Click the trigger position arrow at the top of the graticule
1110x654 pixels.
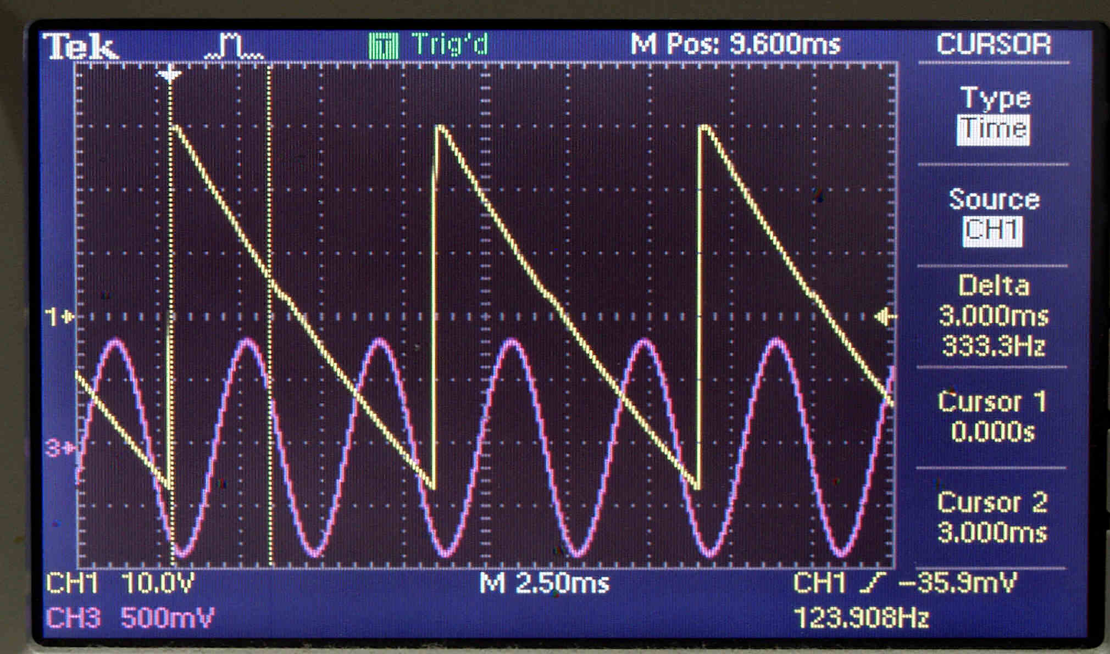[169, 74]
